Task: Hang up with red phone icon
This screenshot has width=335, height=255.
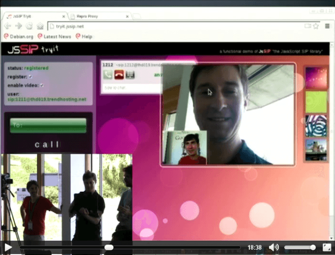Action: click(x=119, y=75)
